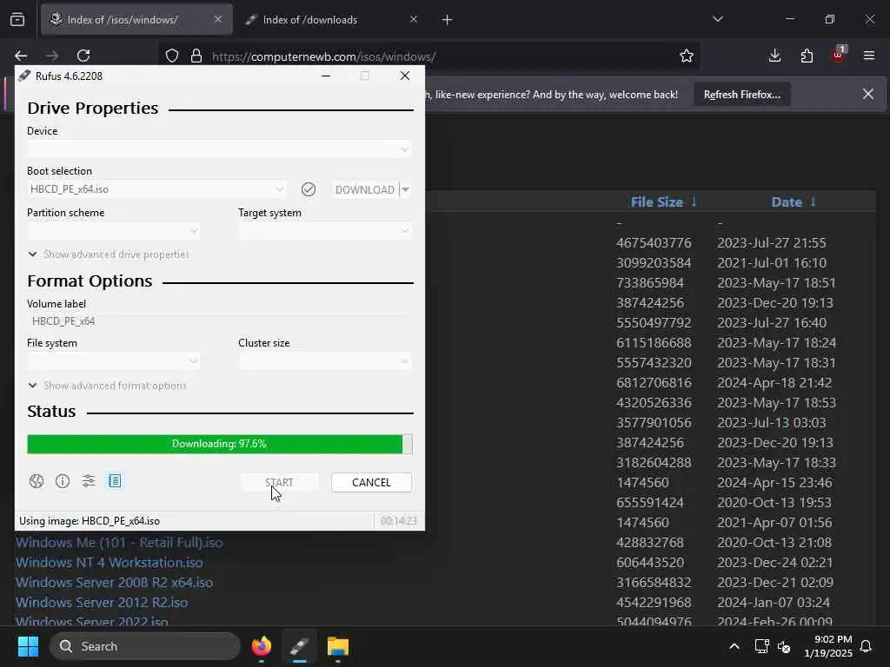Click the Downloading 97.6% progress bar

pyautogui.click(x=220, y=444)
